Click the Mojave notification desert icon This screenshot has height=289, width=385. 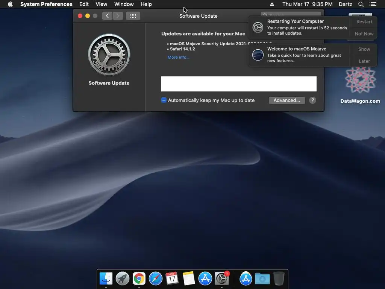coord(258,55)
